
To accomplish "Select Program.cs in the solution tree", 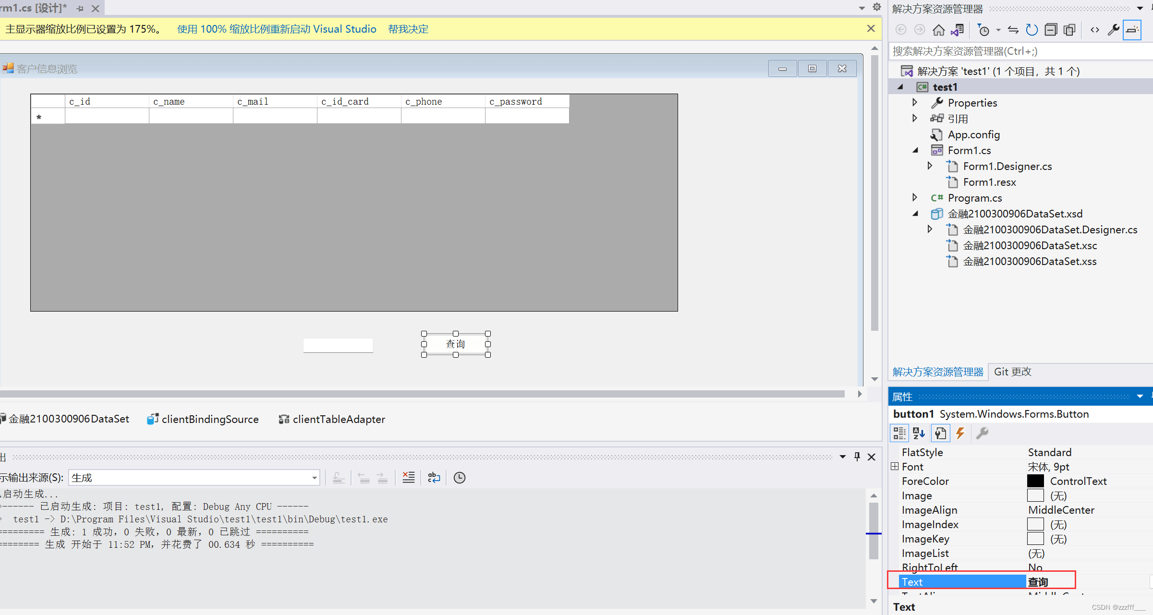I will click(974, 198).
